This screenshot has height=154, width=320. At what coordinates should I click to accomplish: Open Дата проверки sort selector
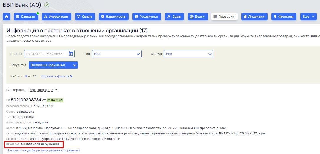(43, 90)
